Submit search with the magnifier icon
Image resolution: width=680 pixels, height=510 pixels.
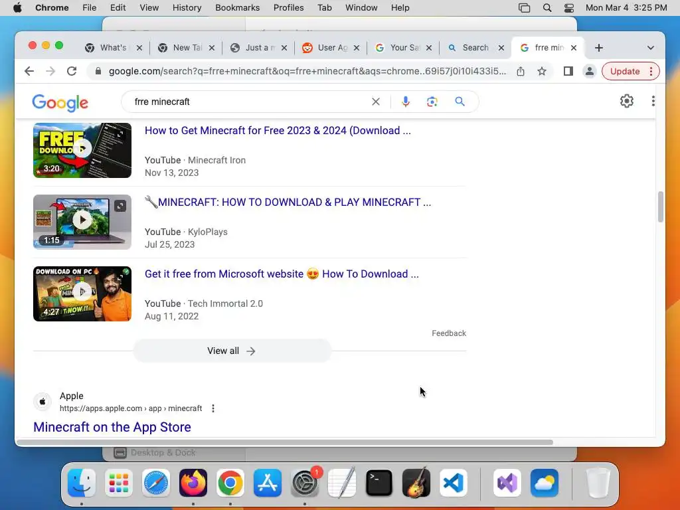[460, 102]
